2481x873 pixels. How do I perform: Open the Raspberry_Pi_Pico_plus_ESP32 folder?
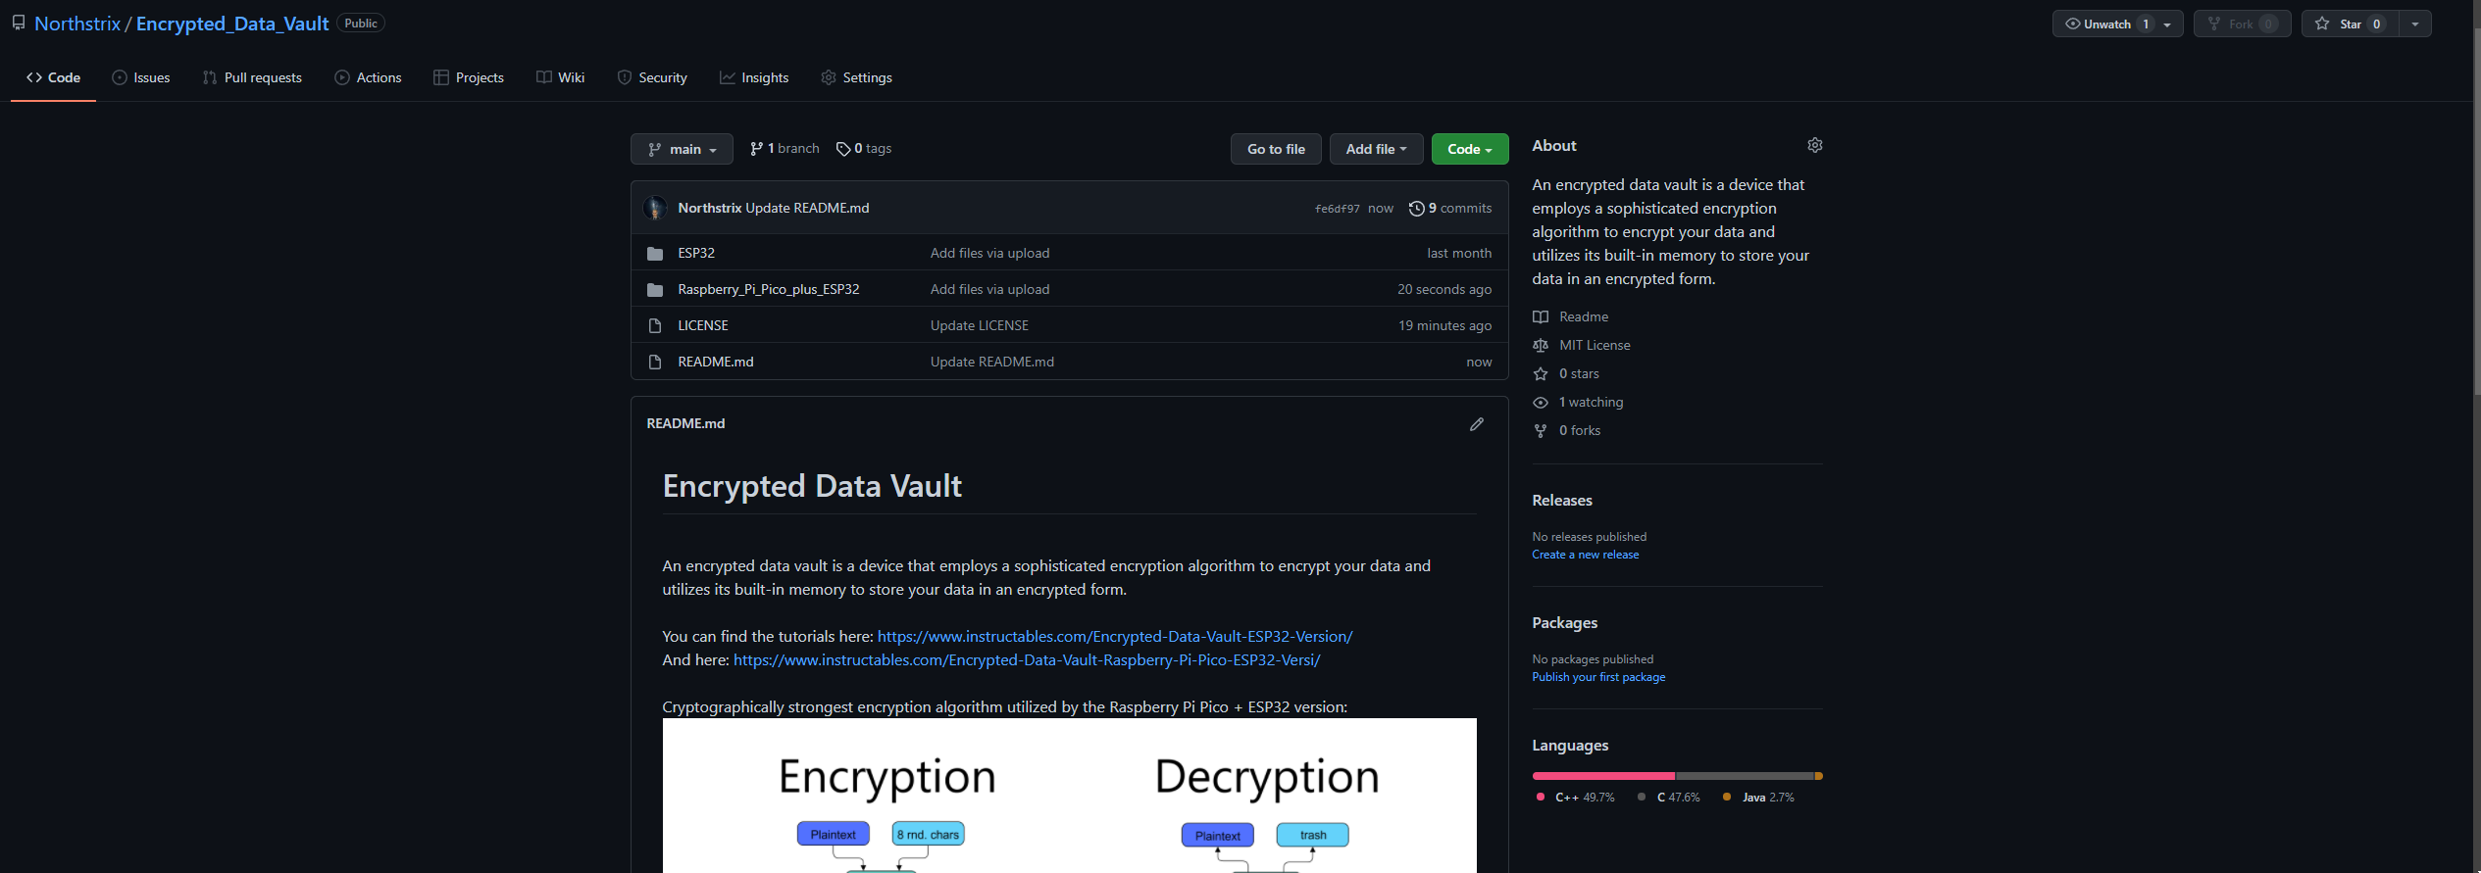[768, 289]
